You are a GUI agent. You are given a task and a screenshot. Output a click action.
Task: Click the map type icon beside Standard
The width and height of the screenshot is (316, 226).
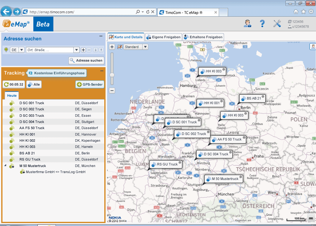tap(120, 47)
